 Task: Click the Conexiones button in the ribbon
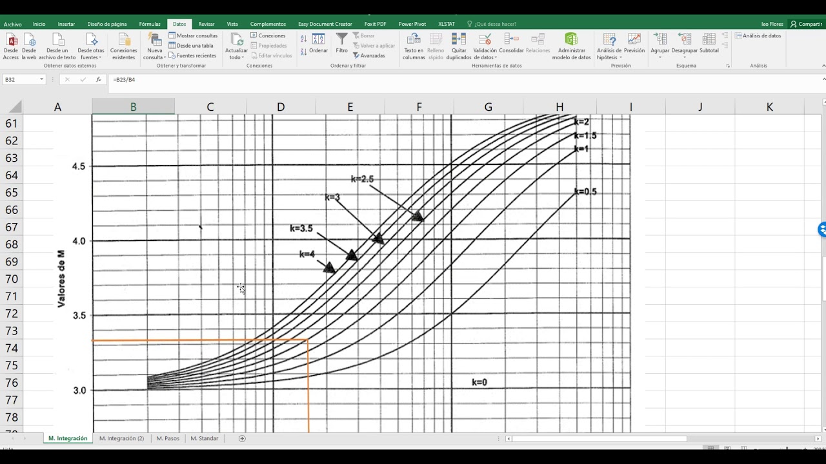[x=268, y=35]
